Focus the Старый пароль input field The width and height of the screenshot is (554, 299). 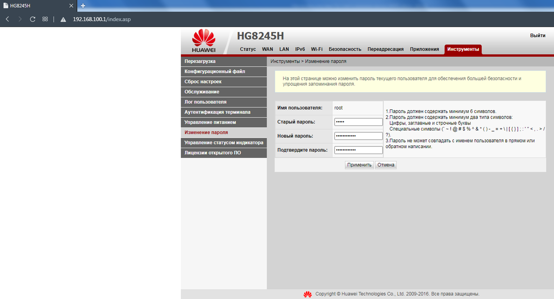pyautogui.click(x=358, y=122)
